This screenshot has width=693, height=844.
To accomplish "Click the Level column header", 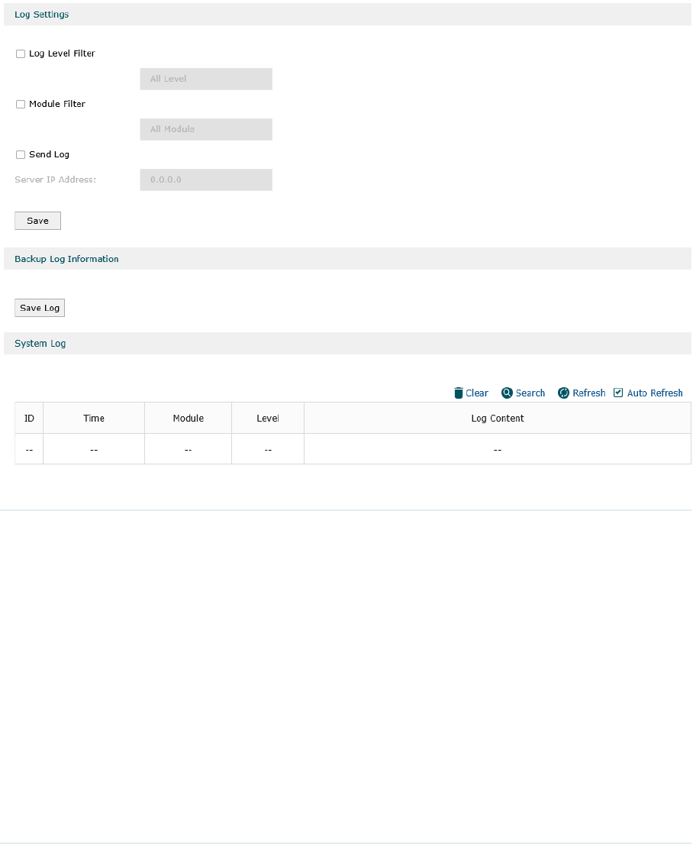I will click(x=268, y=419).
